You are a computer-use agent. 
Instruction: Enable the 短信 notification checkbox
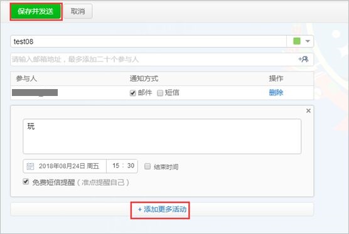point(160,93)
